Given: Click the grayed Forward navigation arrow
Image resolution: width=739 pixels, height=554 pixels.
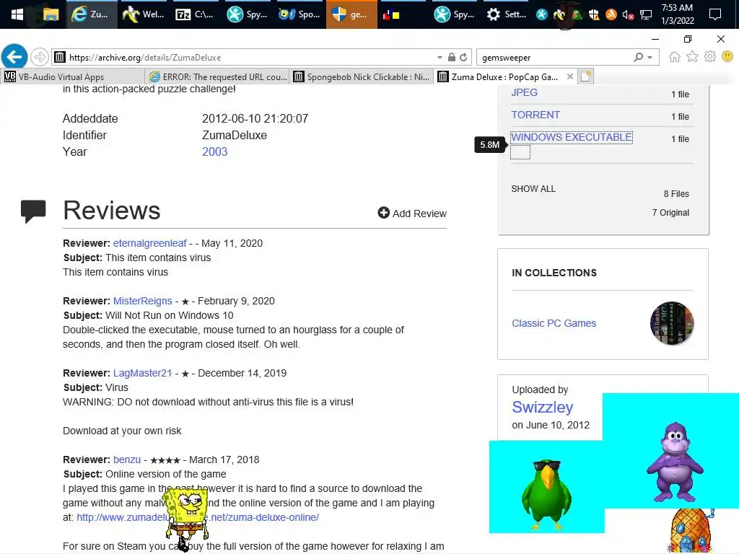Looking at the screenshot, I should point(40,57).
